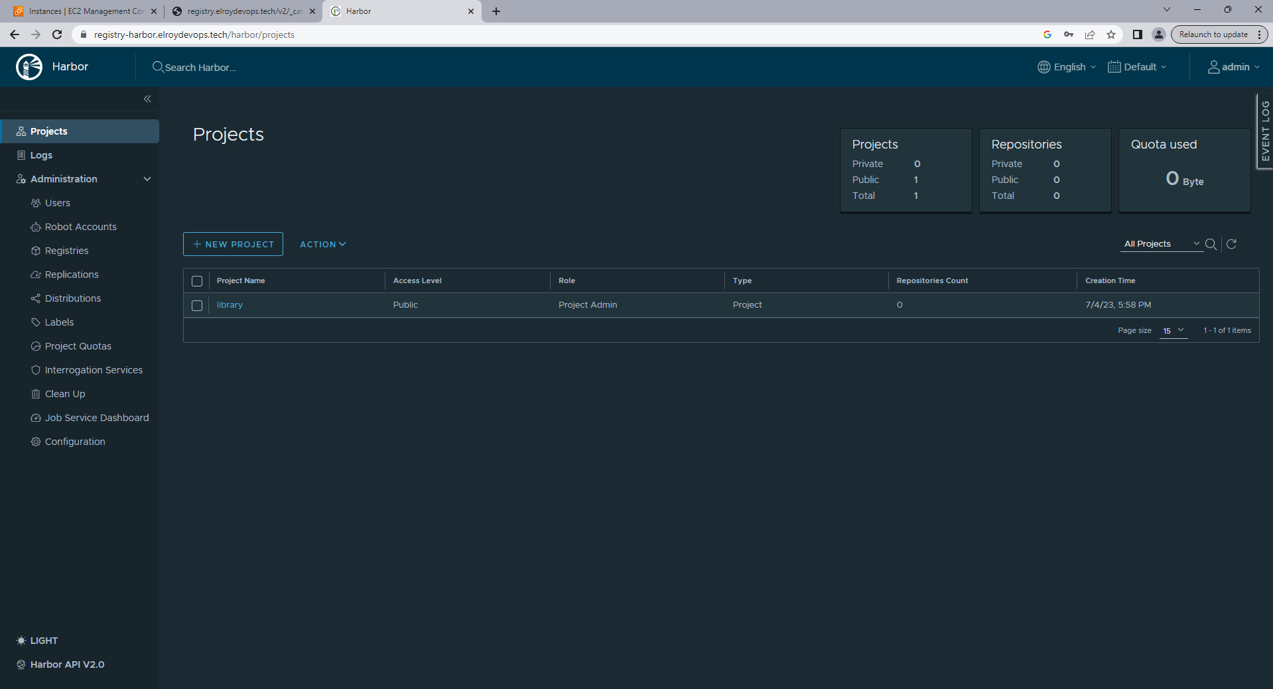The height and width of the screenshot is (689, 1273).
Task: Click the Clean Up trash icon
Action: tap(36, 394)
